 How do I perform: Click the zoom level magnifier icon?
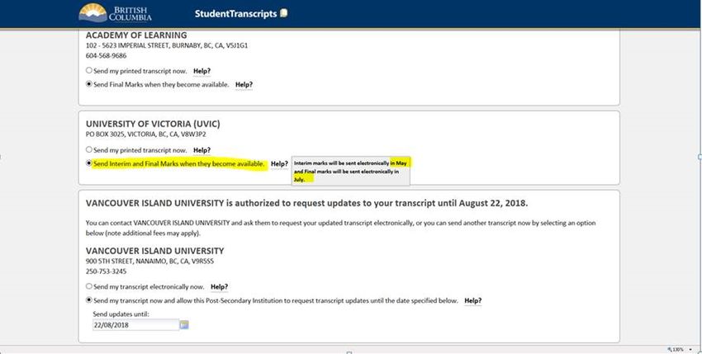[x=670, y=350]
